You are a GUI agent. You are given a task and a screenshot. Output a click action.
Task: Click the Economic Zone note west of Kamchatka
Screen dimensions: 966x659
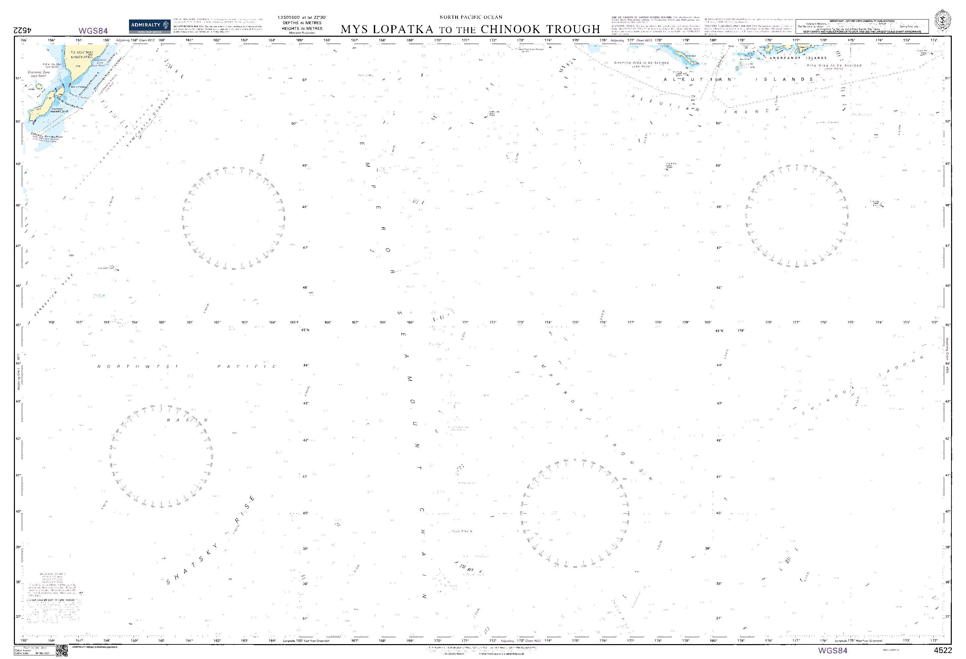[x=39, y=74]
